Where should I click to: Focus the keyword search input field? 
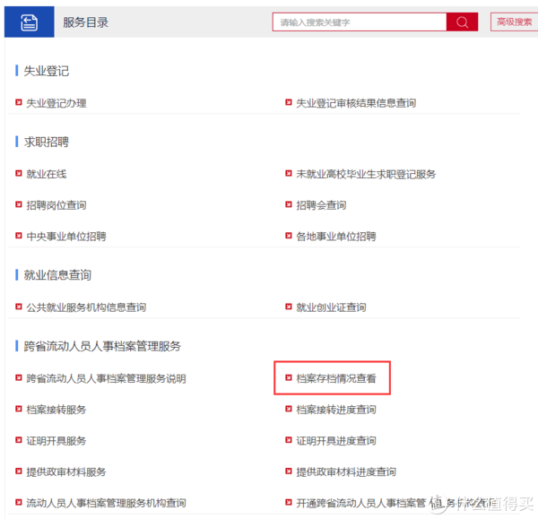[360, 22]
